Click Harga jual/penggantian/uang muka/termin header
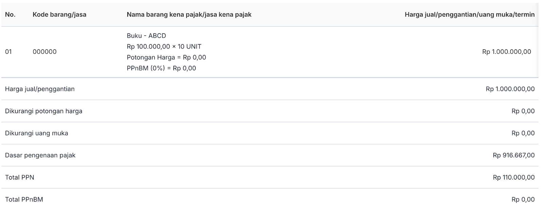Screen dimensions: 543x211 coord(469,15)
